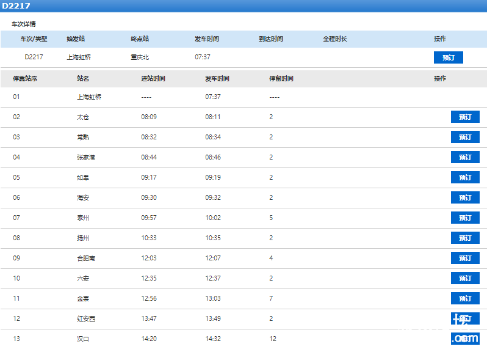Click 预订 in the 常熟 row

(465, 137)
